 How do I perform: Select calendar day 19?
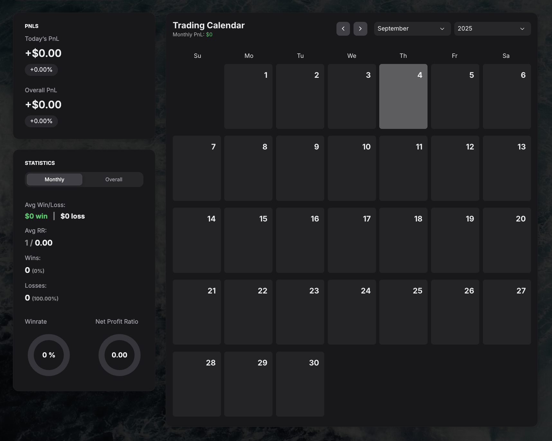(x=455, y=240)
